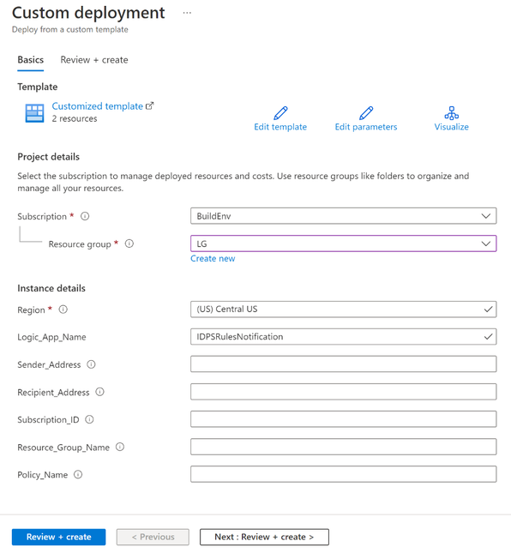511x553 pixels.
Task: Switch to the Basics tab
Action: coord(31,60)
